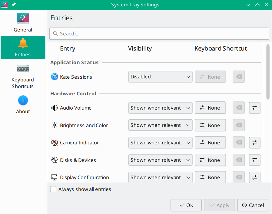Open Audio Volume extra settings via sliders icon
Viewport: 272px width, 214px height.
pyautogui.click(x=254, y=108)
